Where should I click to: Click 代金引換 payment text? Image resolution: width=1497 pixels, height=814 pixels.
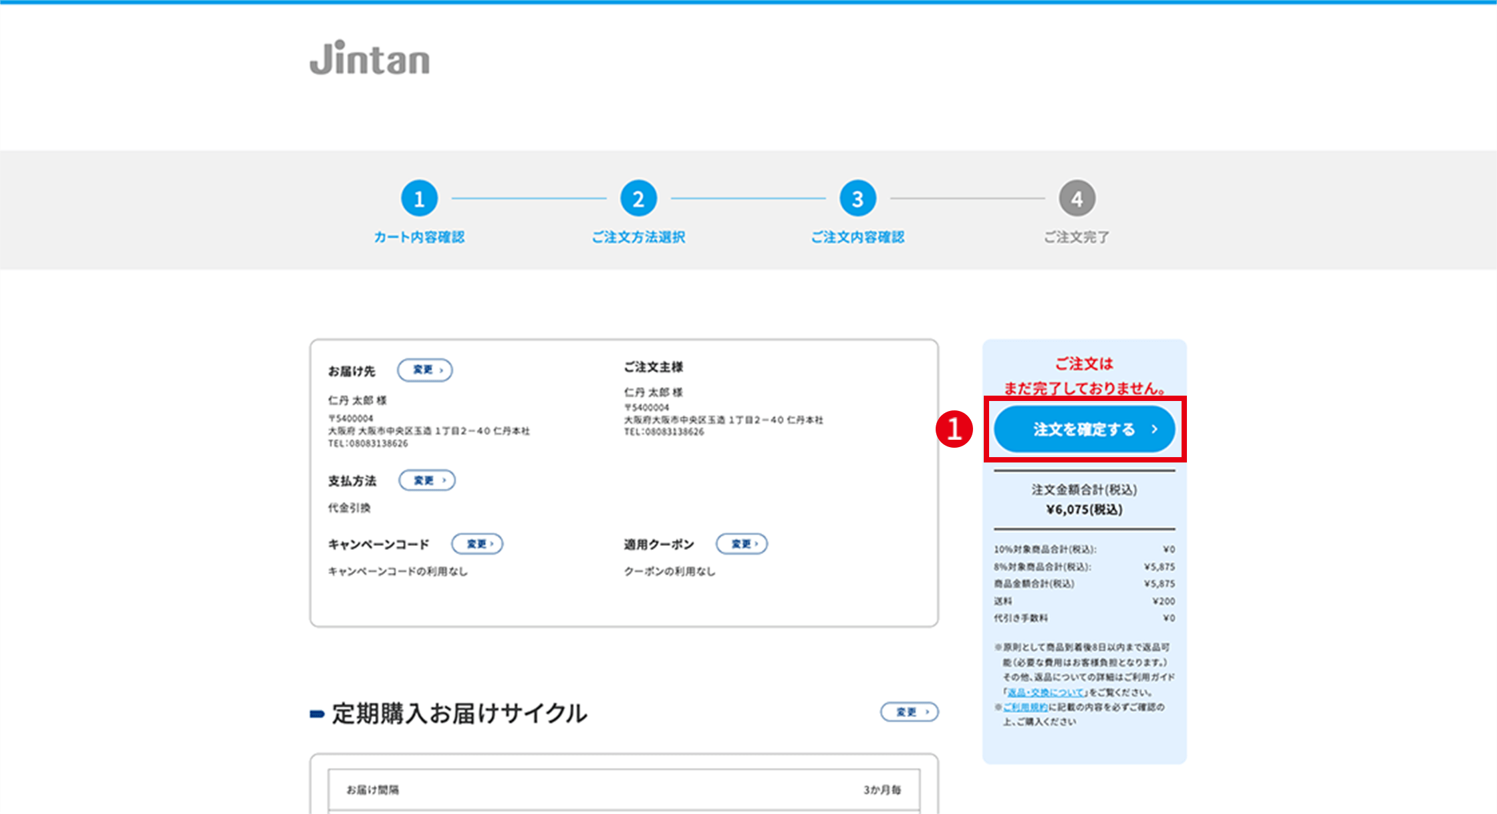coord(349,508)
